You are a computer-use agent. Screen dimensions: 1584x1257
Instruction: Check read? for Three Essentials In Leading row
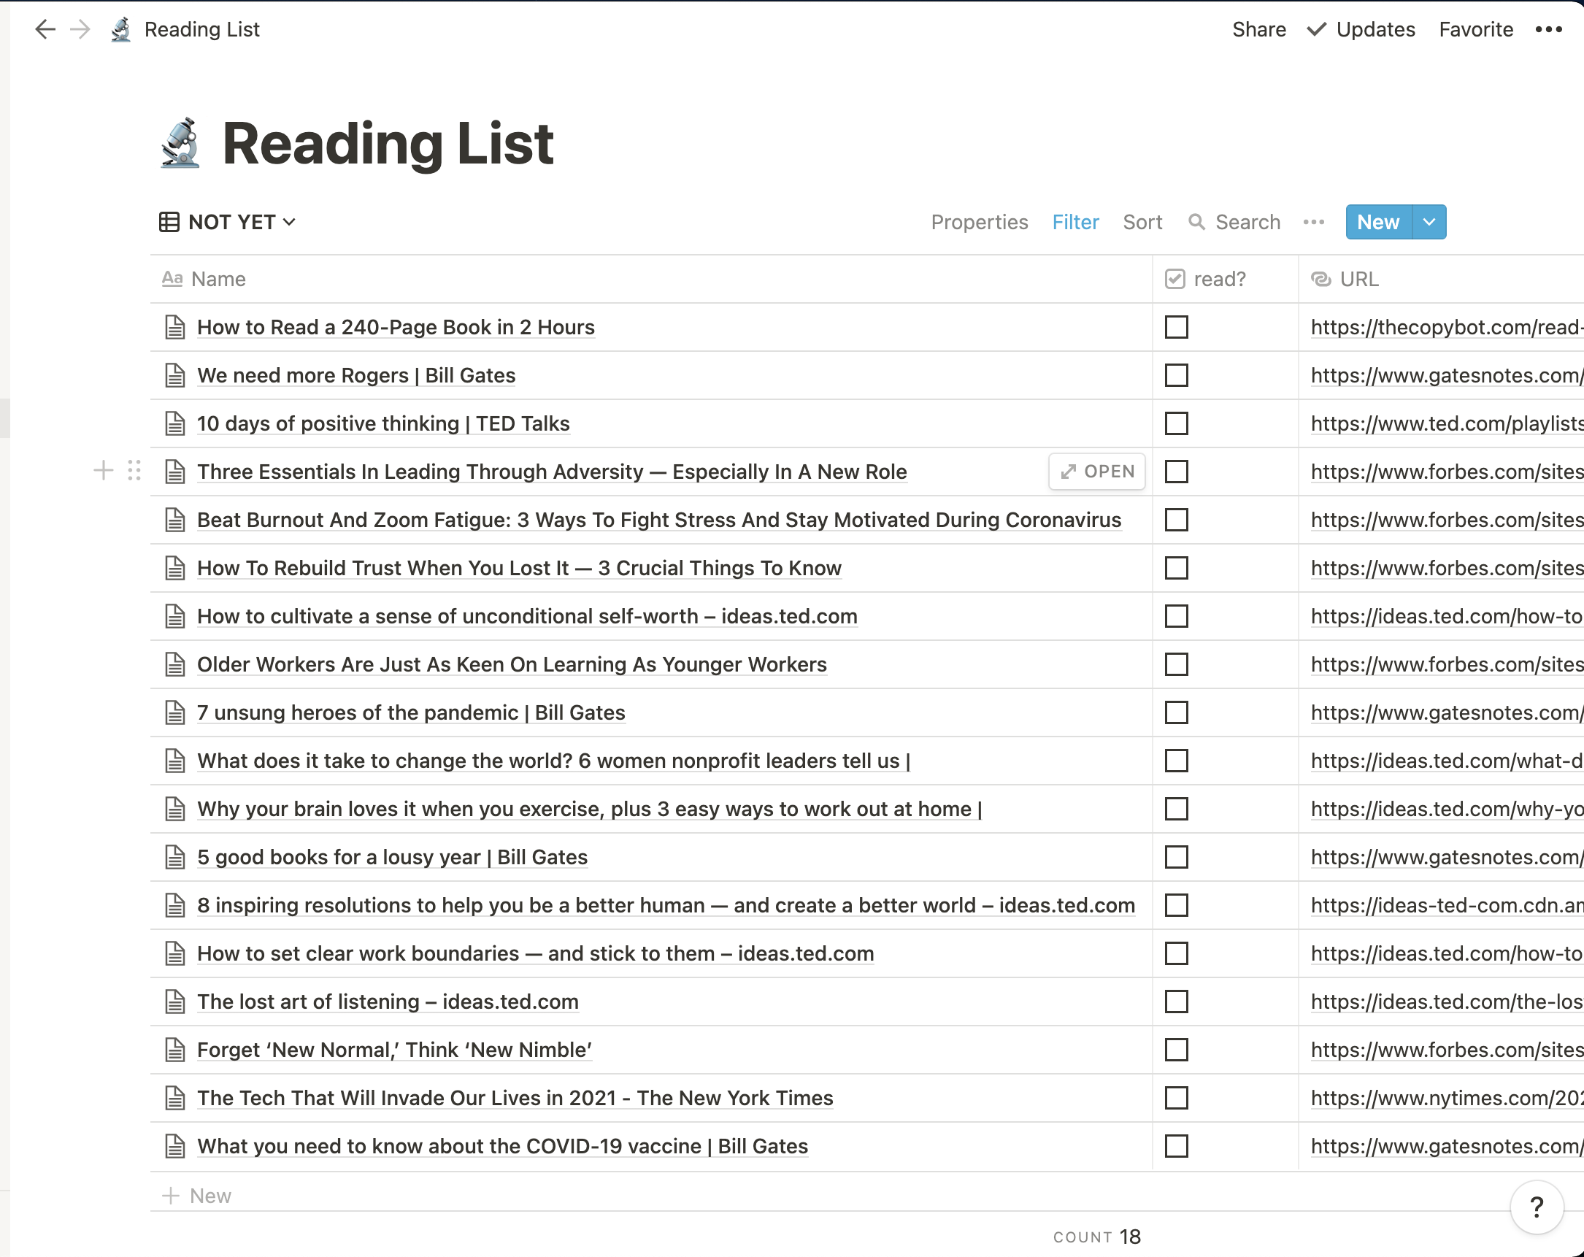click(x=1176, y=472)
